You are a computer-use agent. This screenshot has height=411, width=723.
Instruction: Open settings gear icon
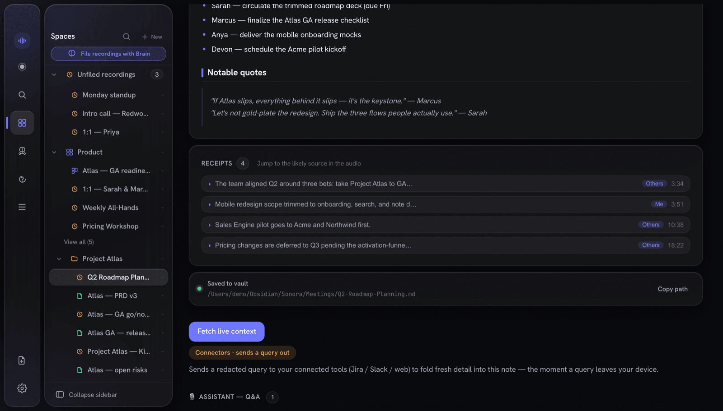(x=22, y=388)
